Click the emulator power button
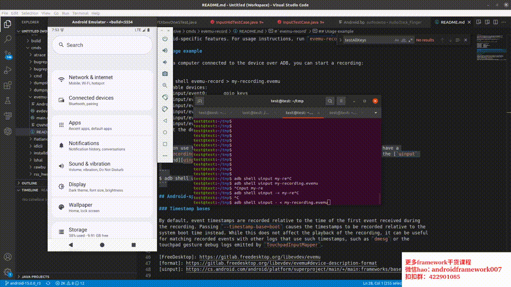511x287 pixels. point(165,39)
